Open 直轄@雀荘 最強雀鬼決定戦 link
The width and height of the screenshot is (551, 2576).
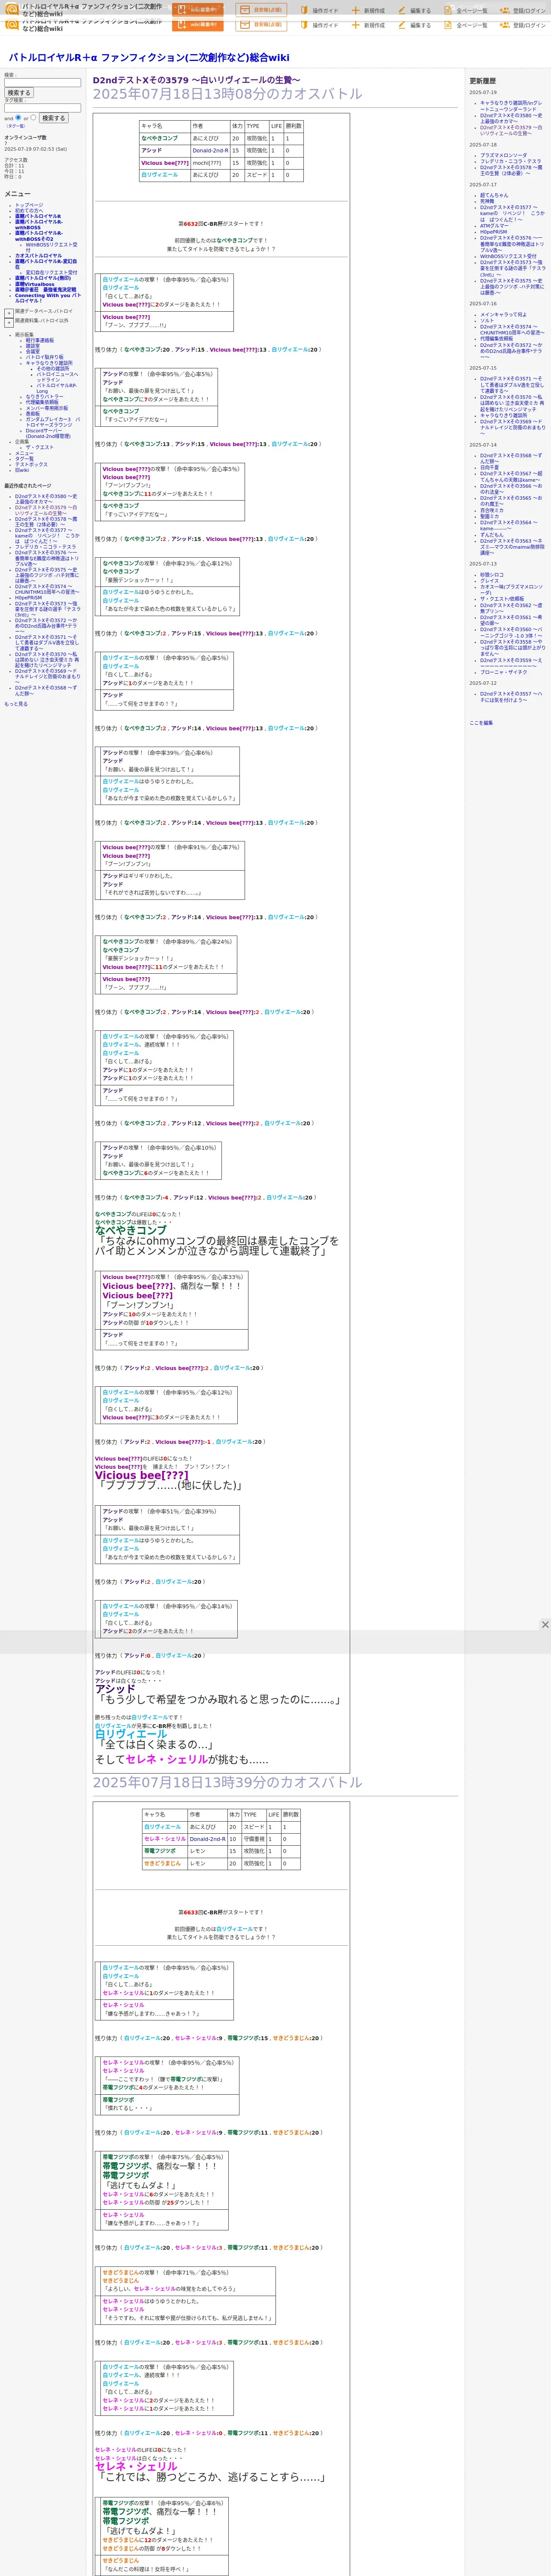pyautogui.click(x=45, y=290)
